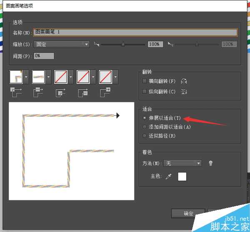Click the colorization tips lightbulb icon
Viewport: 250px width, 232px height.
211,163
